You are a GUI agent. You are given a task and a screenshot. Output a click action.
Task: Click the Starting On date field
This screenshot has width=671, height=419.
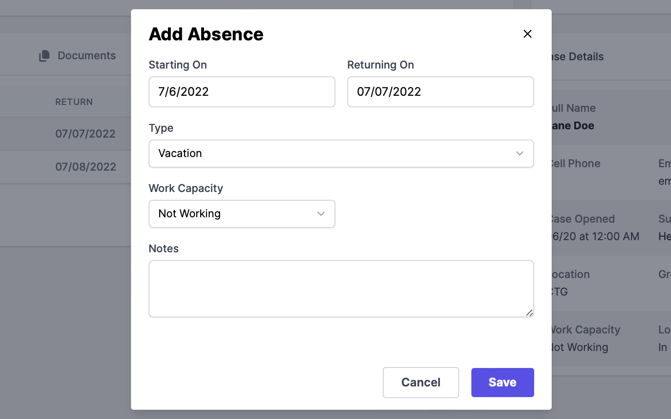tap(242, 92)
